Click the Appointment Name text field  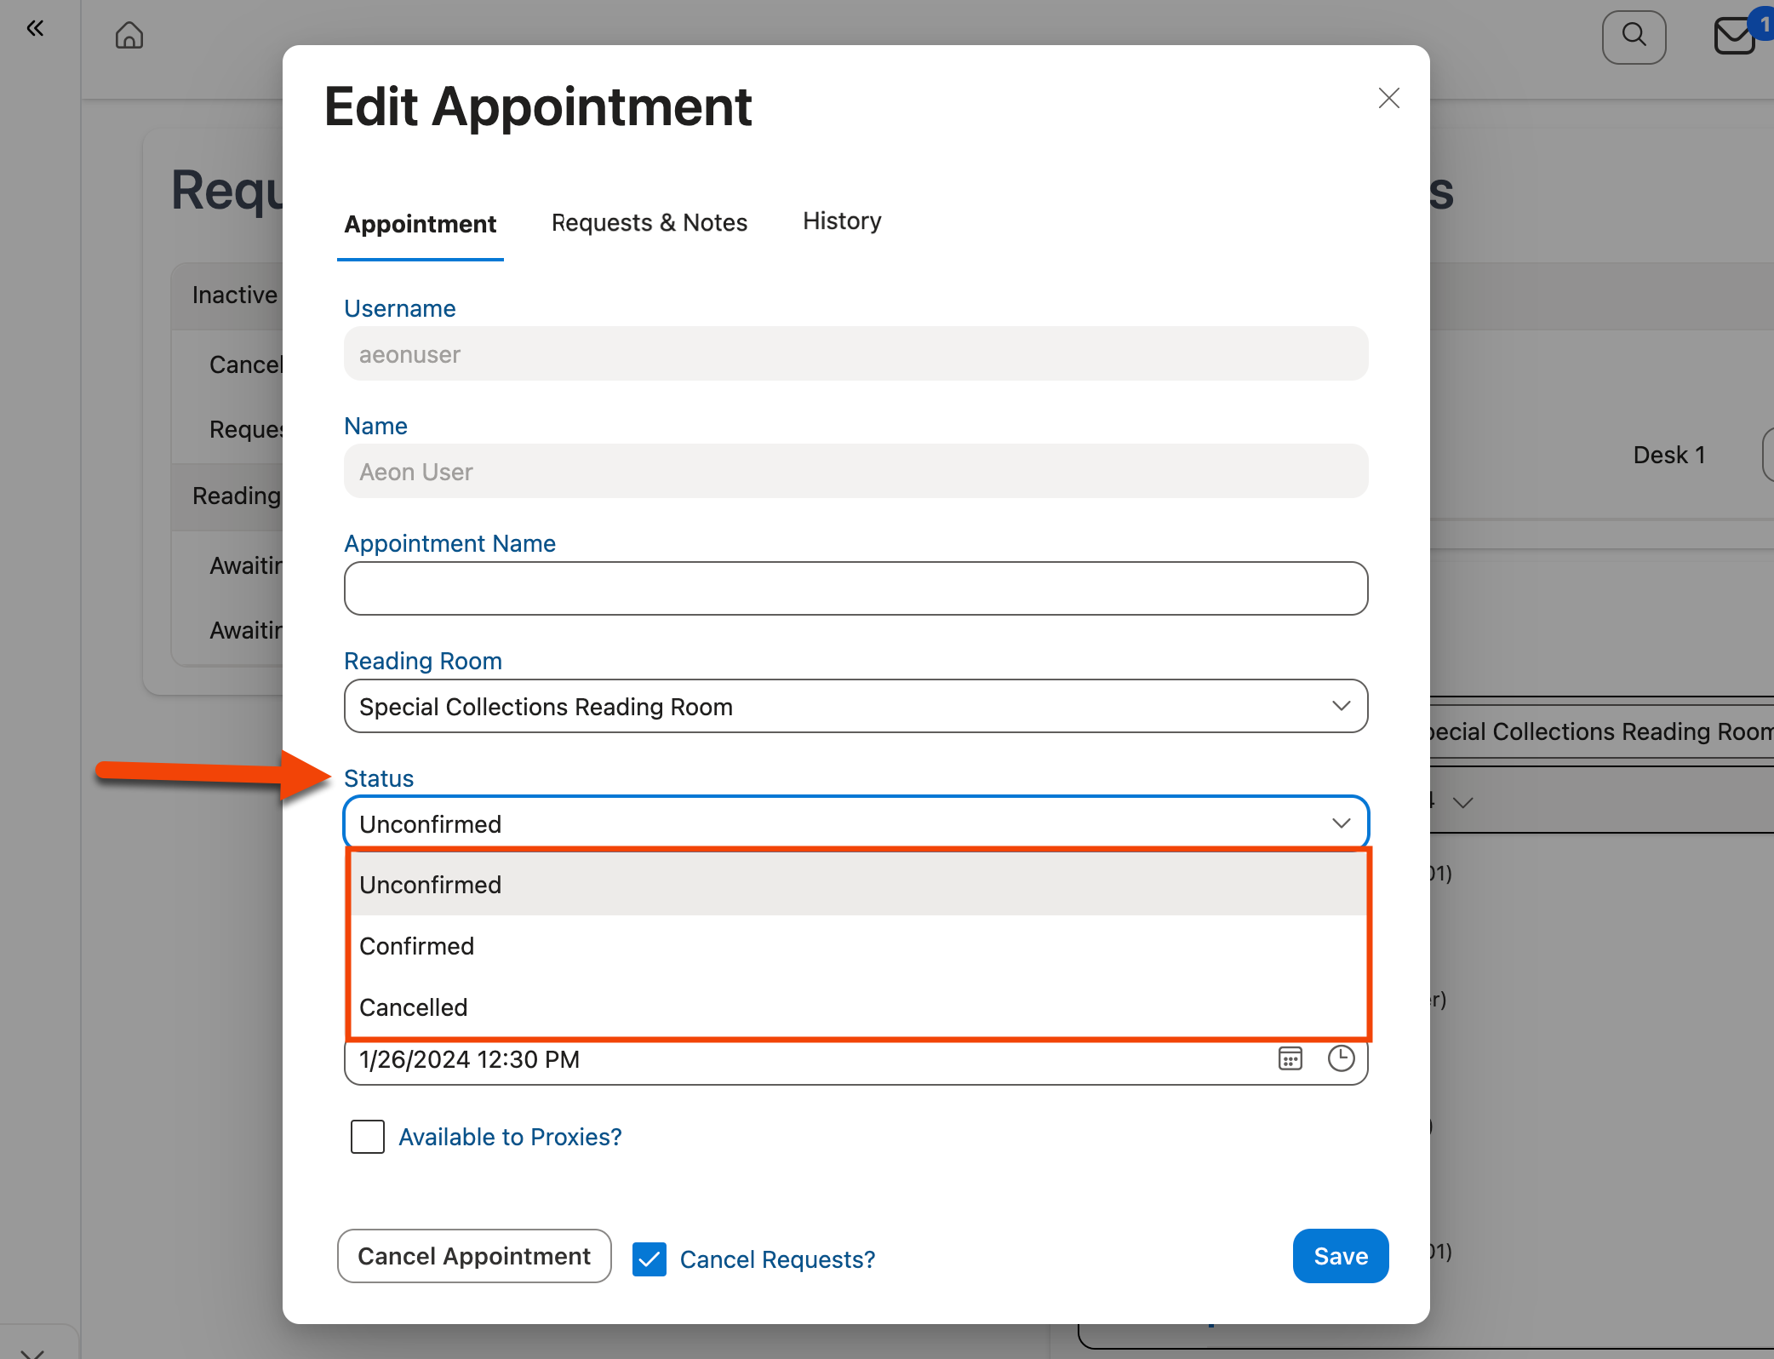click(x=856, y=588)
